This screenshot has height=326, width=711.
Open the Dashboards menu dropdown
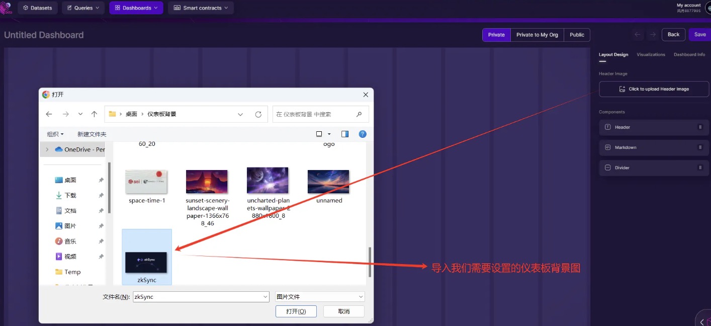point(136,8)
